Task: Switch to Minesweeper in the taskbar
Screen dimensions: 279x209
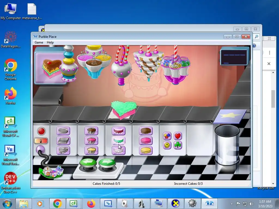Action: [x=192, y=204]
